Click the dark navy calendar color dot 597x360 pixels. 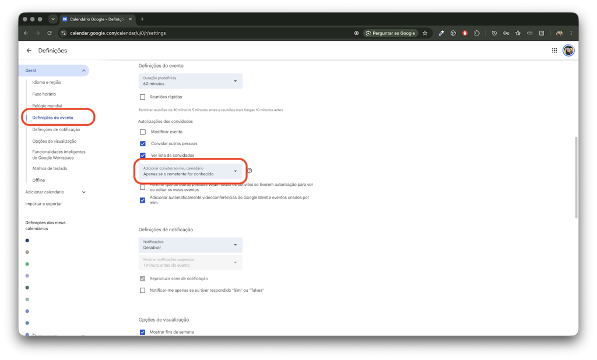tap(27, 241)
